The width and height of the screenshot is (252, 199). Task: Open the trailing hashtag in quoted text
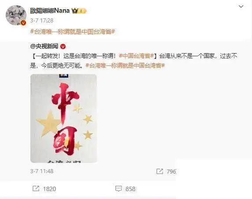(125, 65)
